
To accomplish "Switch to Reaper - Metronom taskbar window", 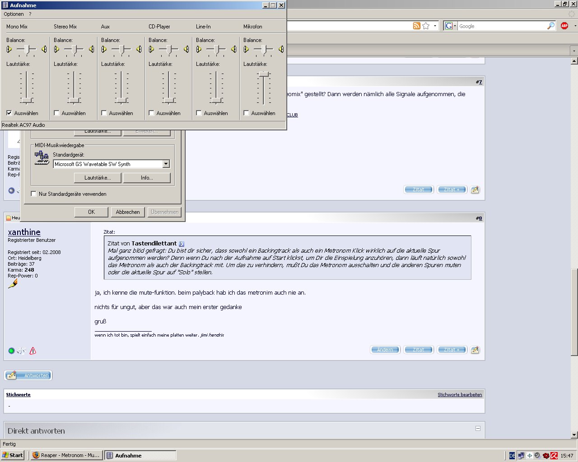I will (x=66, y=455).
